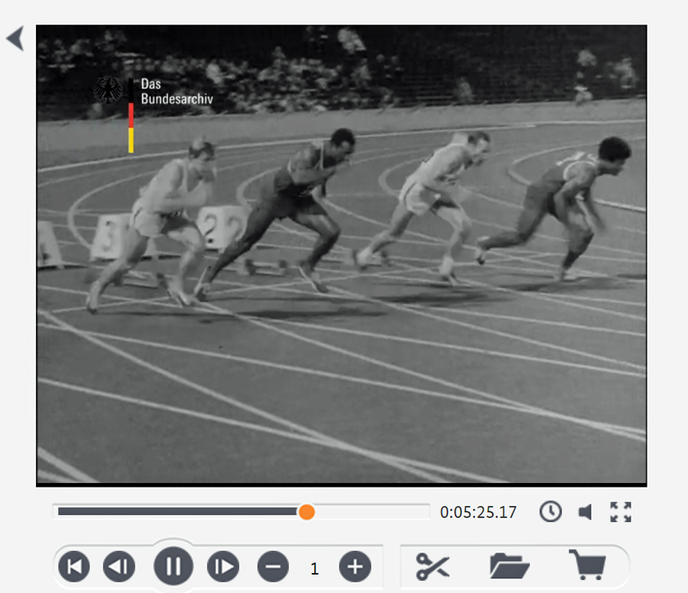Click the back arrow beside the video
The image size is (688, 593).
pyautogui.click(x=15, y=38)
